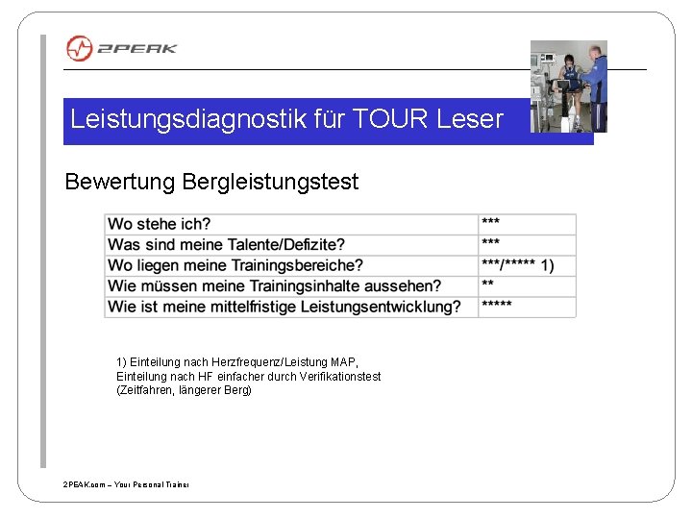
Task: Click table cell 'Wo stehe ich?'
Action: (291, 224)
